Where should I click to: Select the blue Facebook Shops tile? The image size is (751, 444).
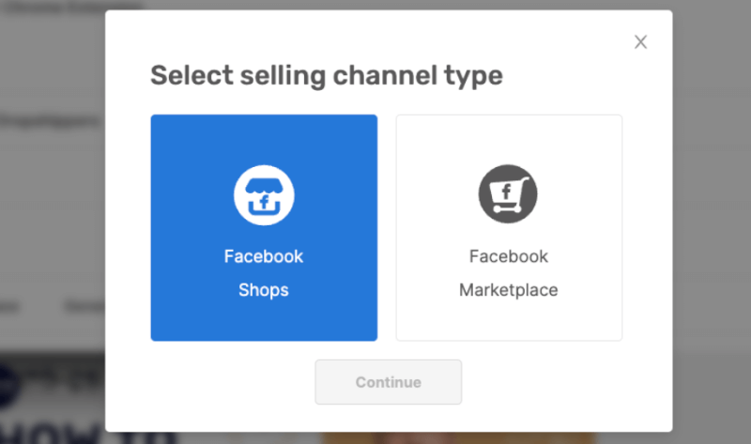click(x=264, y=227)
